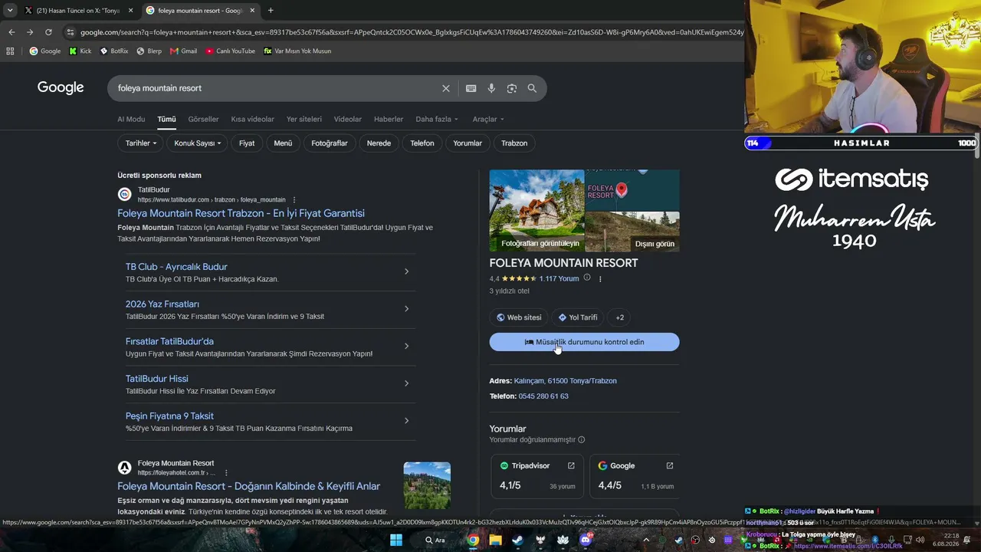
Task: Submit search with the magnifier icon
Action: 532,88
